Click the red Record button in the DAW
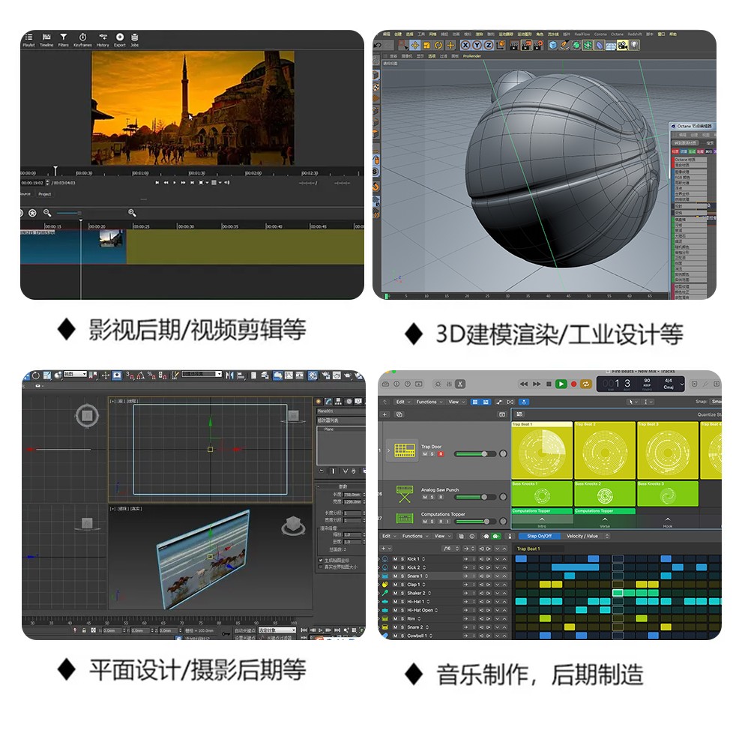Screen dimensions: 742x736 coord(573,384)
